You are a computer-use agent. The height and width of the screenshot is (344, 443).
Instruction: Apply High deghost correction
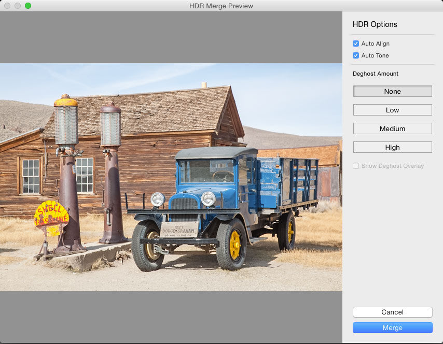tap(392, 147)
